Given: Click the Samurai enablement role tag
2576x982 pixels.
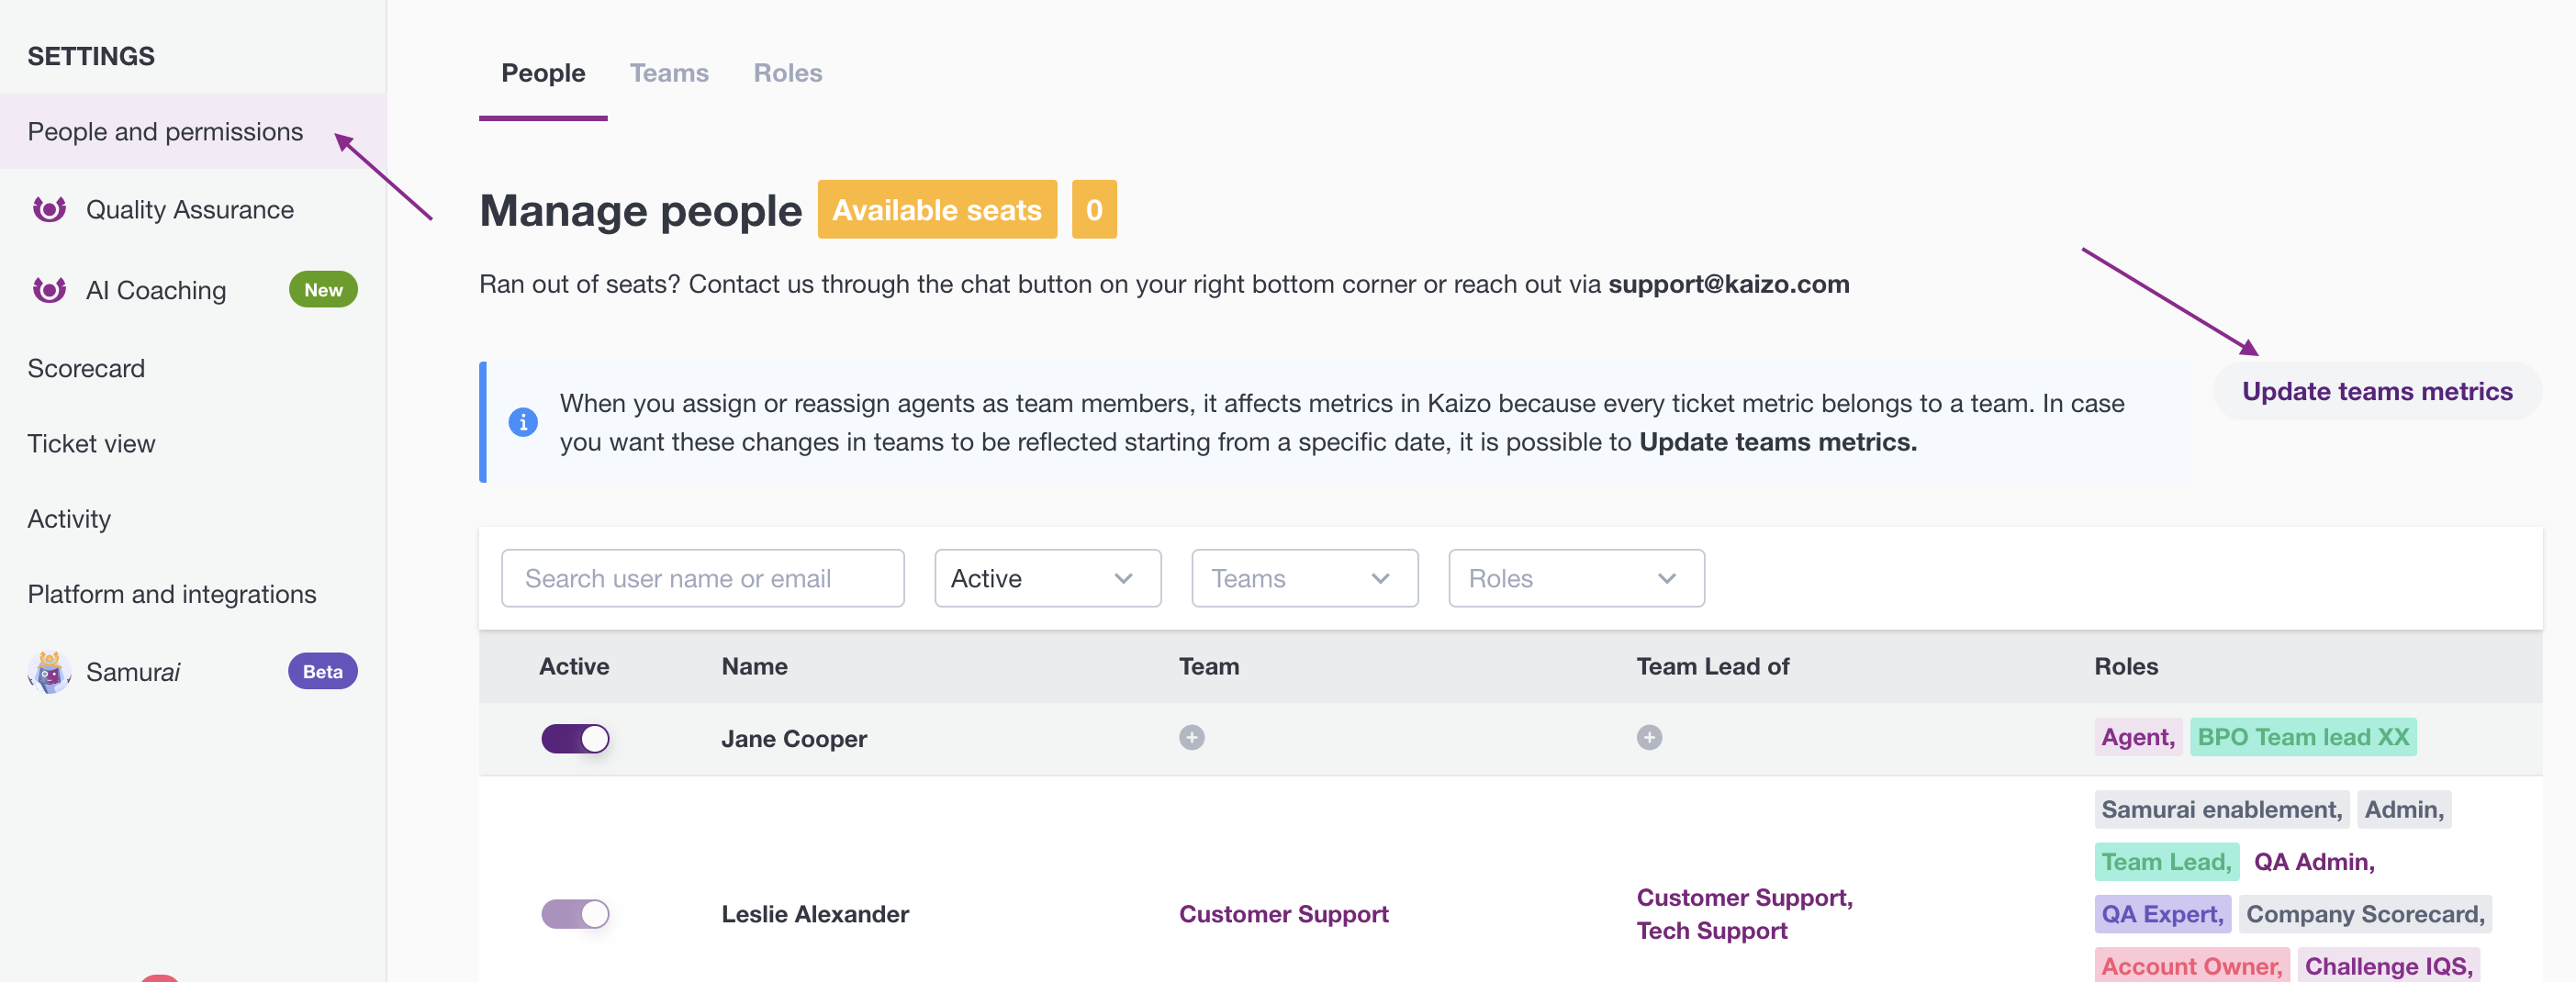Looking at the screenshot, I should point(2222,809).
